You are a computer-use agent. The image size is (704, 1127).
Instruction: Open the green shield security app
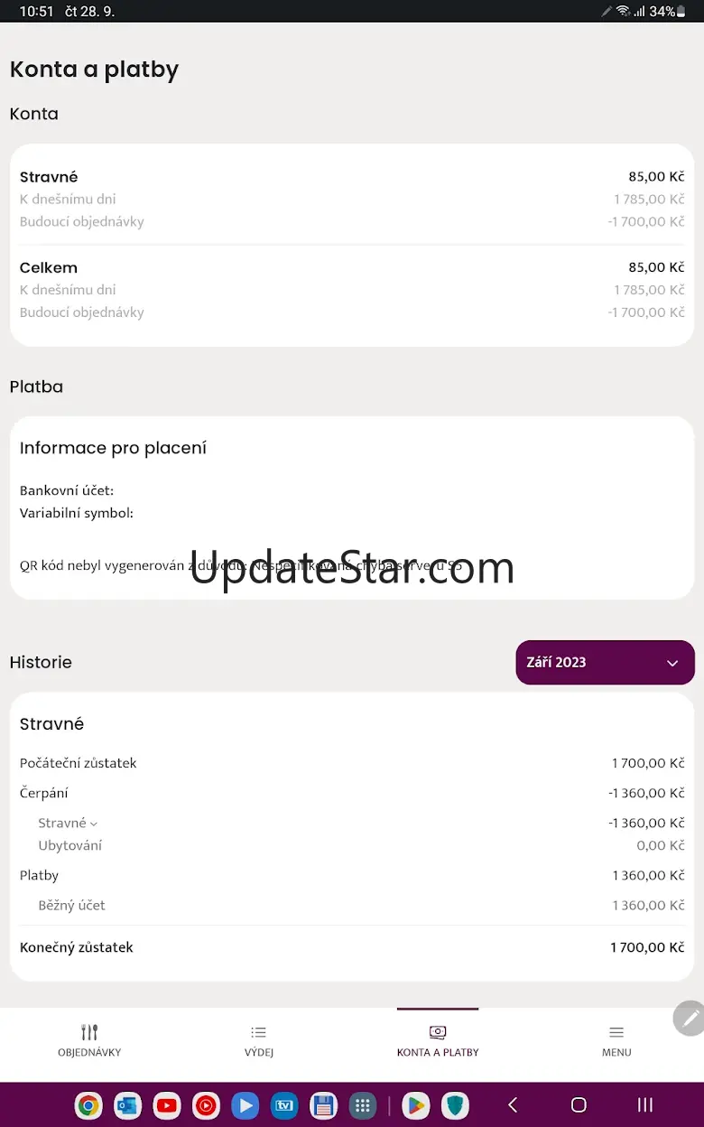pos(455,1105)
